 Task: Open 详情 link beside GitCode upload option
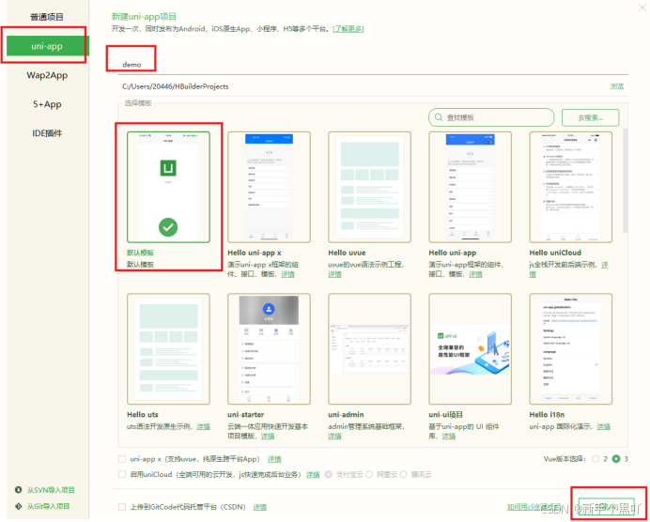[259, 507]
